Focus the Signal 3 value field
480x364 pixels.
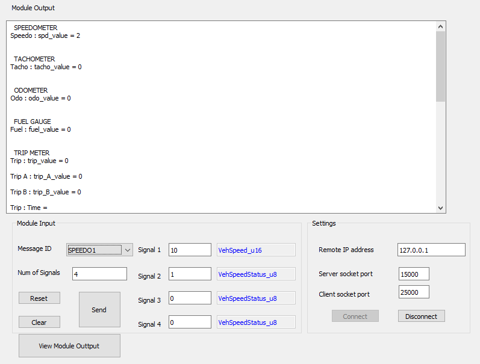click(x=190, y=298)
